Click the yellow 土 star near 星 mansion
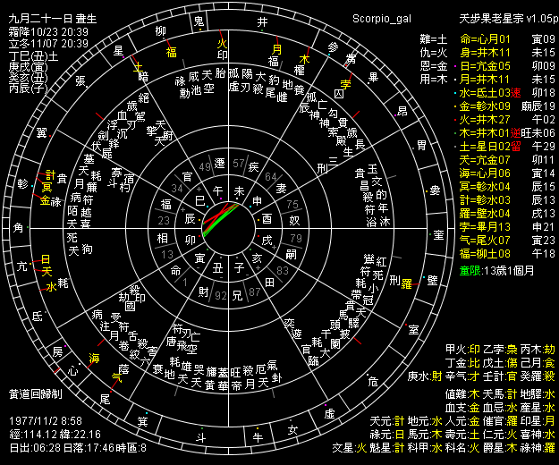The image size is (559, 465). point(137,65)
